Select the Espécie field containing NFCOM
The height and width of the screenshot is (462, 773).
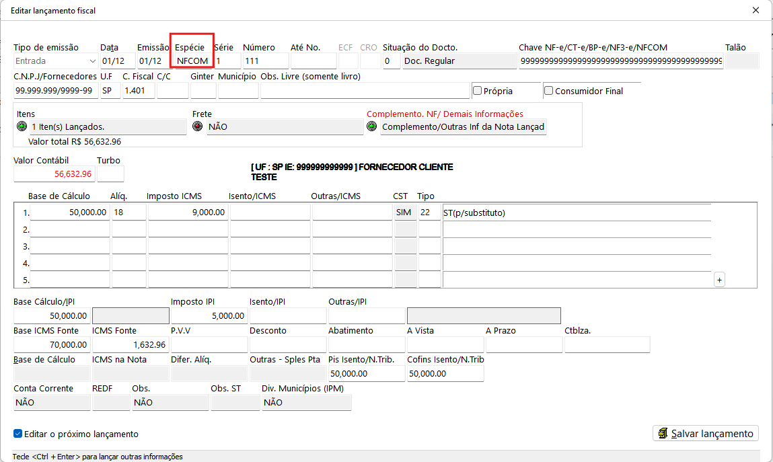[192, 61]
